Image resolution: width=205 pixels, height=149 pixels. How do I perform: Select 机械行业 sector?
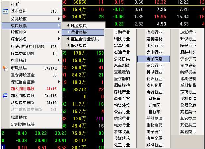(x=154, y=72)
